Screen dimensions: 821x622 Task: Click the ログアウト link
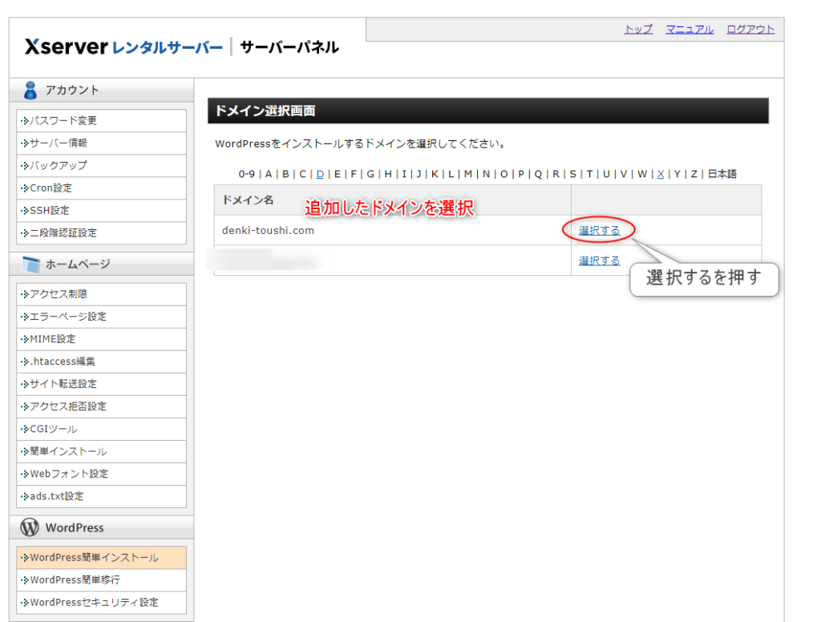(x=750, y=30)
